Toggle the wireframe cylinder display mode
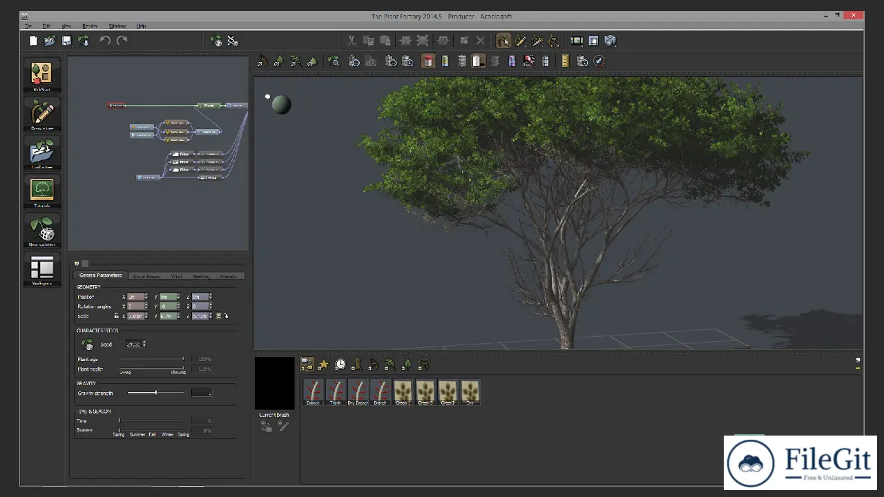The height and width of the screenshot is (497, 884). coord(461,61)
